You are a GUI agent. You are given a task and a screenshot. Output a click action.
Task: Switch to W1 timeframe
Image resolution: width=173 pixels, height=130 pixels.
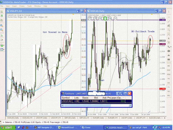click(169, 91)
